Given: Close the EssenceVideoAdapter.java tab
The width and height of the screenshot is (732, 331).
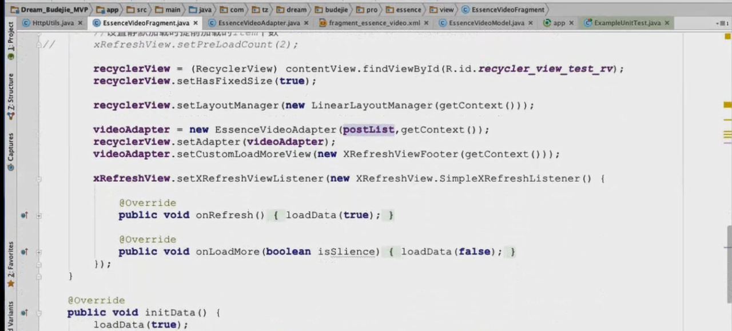Looking at the screenshot, I should [306, 23].
